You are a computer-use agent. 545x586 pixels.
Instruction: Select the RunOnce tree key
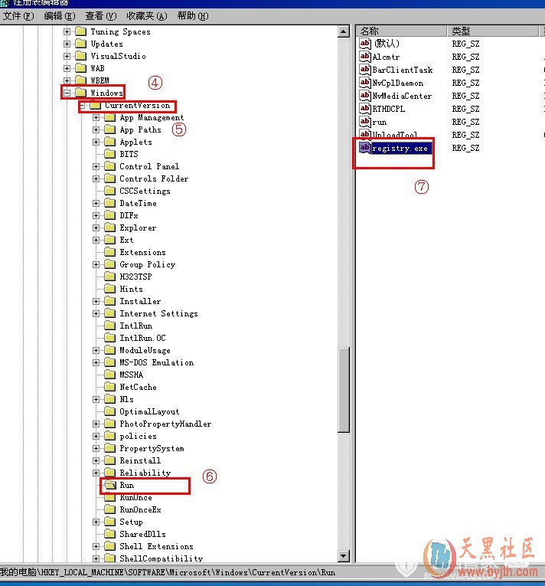point(135,497)
